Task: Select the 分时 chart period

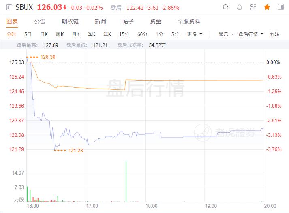Action: tap(11, 34)
